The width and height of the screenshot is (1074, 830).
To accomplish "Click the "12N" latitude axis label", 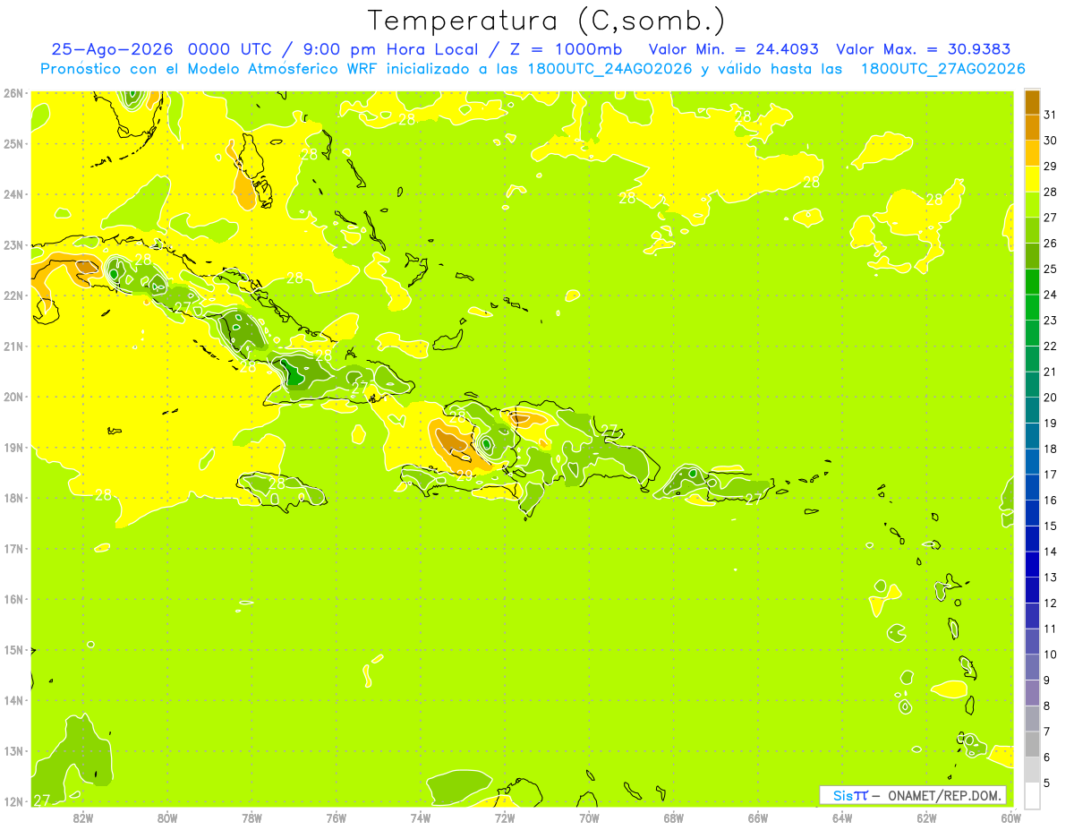I will pos(13,801).
